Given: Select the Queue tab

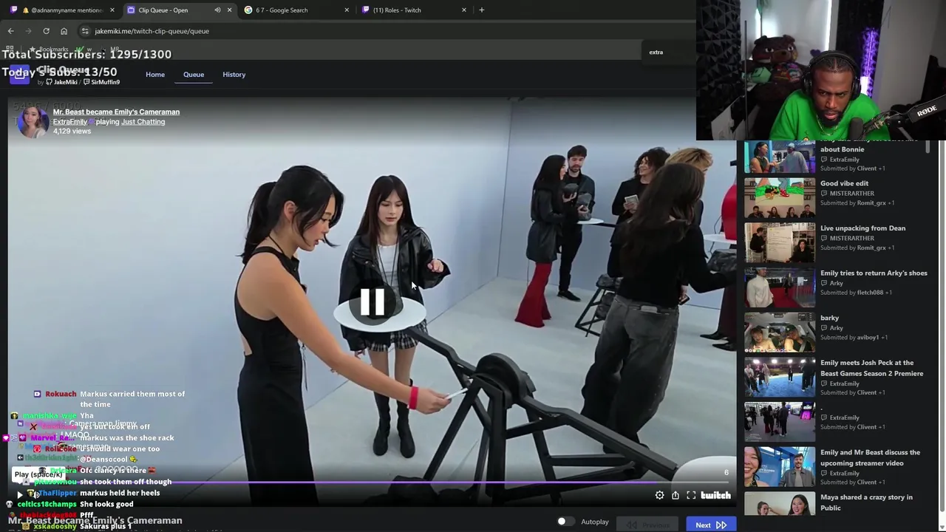Looking at the screenshot, I should coord(194,75).
